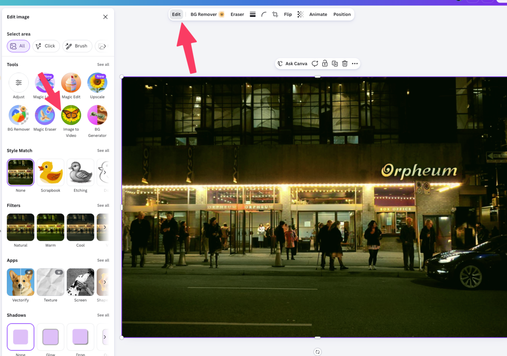Select the None style match thumbnail
Screen dimensions: 507x356
click(x=21, y=172)
